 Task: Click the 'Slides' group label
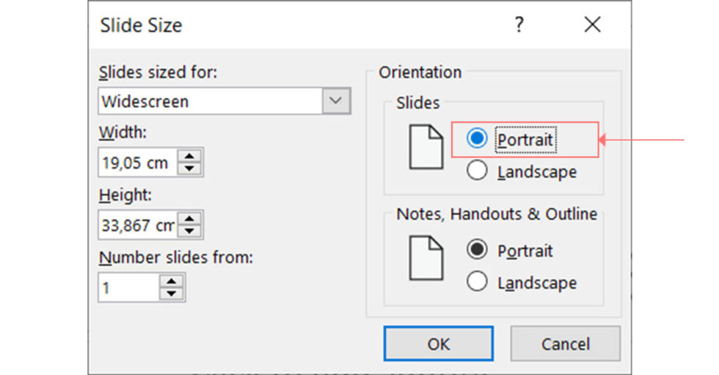[417, 103]
